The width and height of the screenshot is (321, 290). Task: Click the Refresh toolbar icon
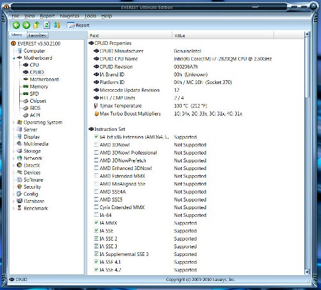(x=47, y=25)
